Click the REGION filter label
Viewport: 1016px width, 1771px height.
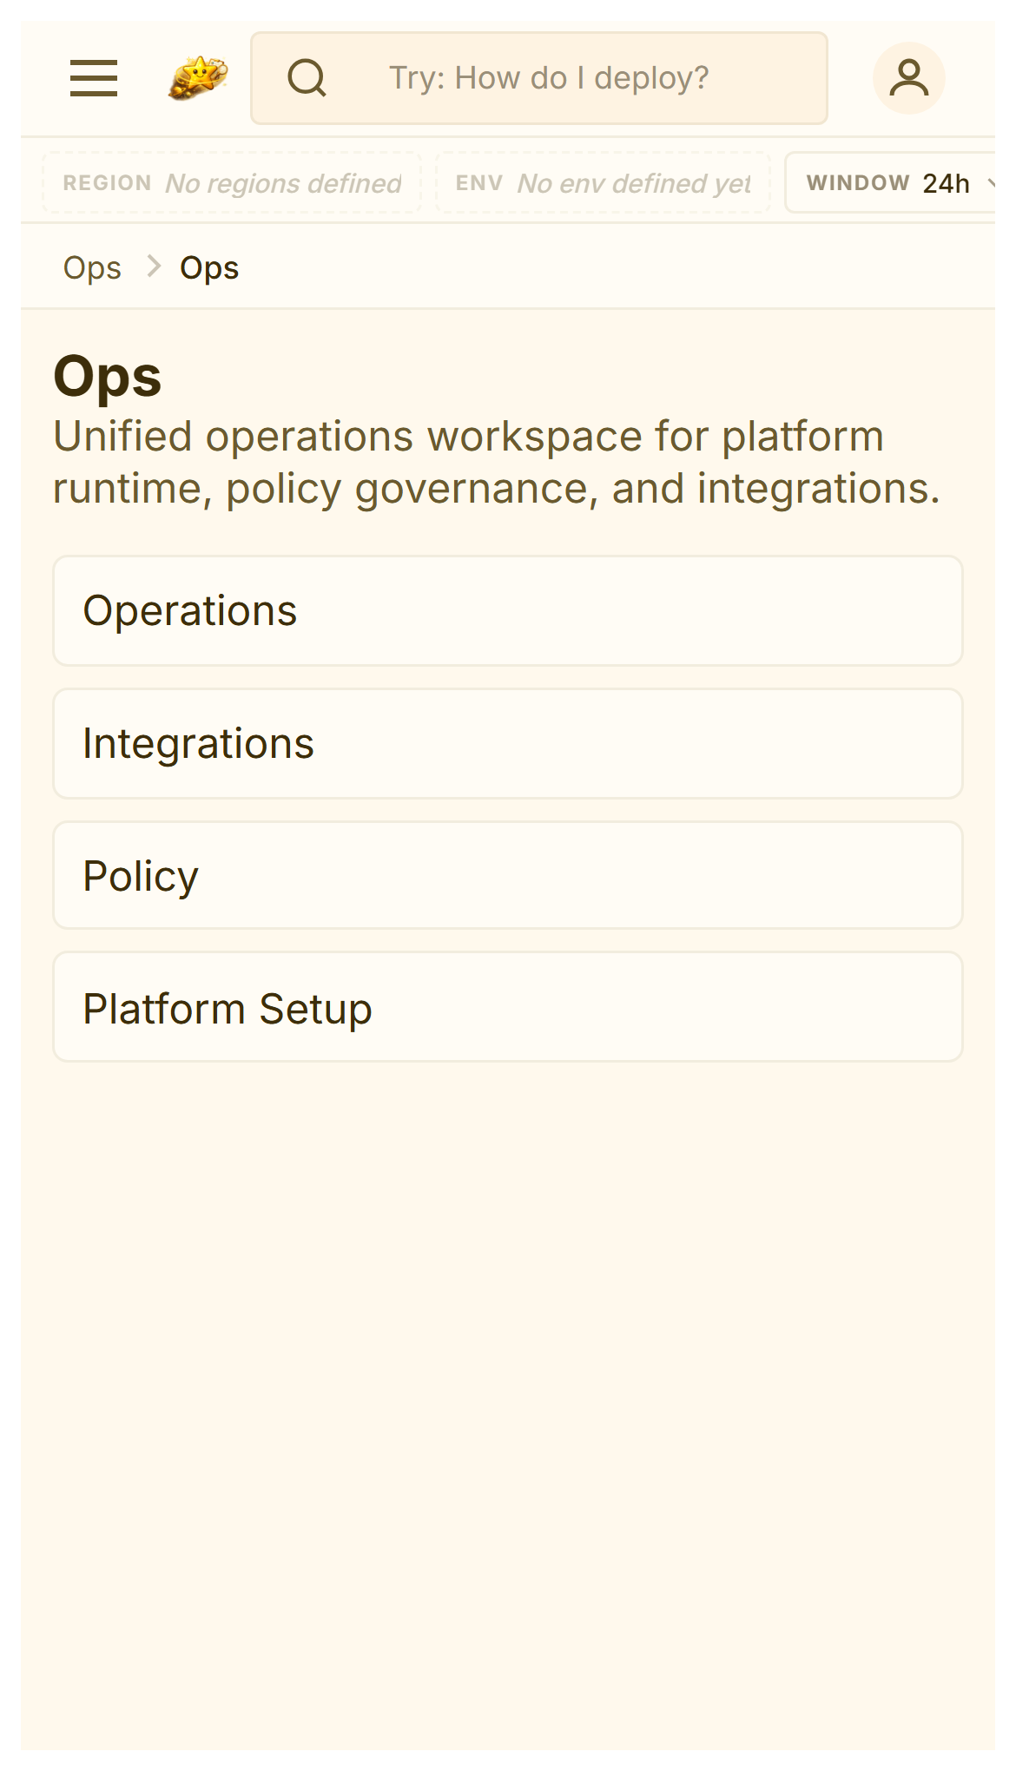(107, 183)
